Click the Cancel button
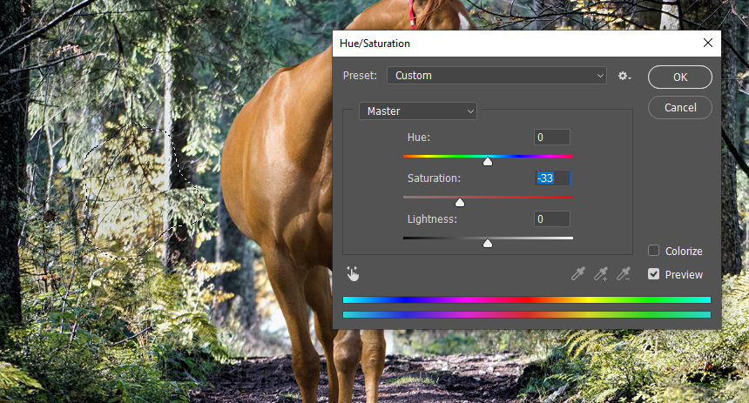Viewport: 749px width, 403px height. 679,107
